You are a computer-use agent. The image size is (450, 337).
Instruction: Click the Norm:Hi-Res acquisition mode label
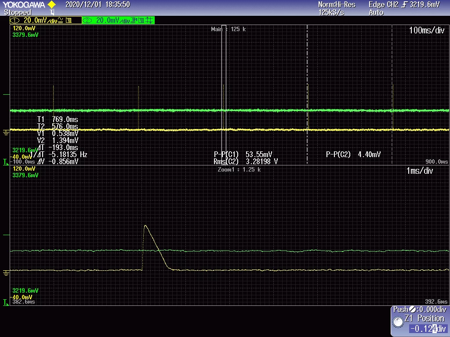(x=337, y=4)
